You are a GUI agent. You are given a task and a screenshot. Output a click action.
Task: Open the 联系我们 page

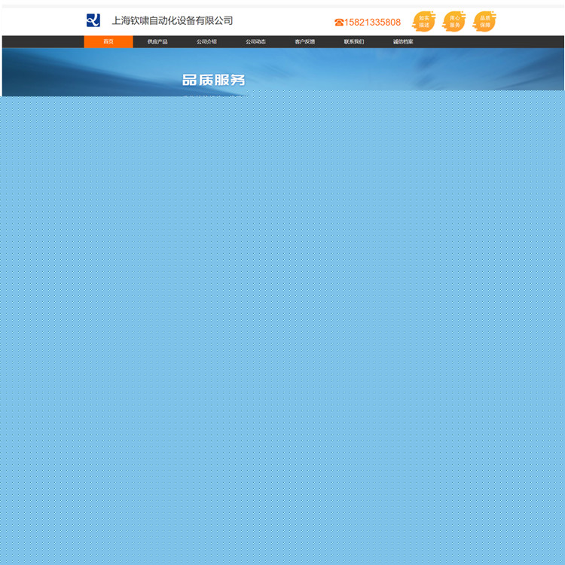[x=354, y=41]
